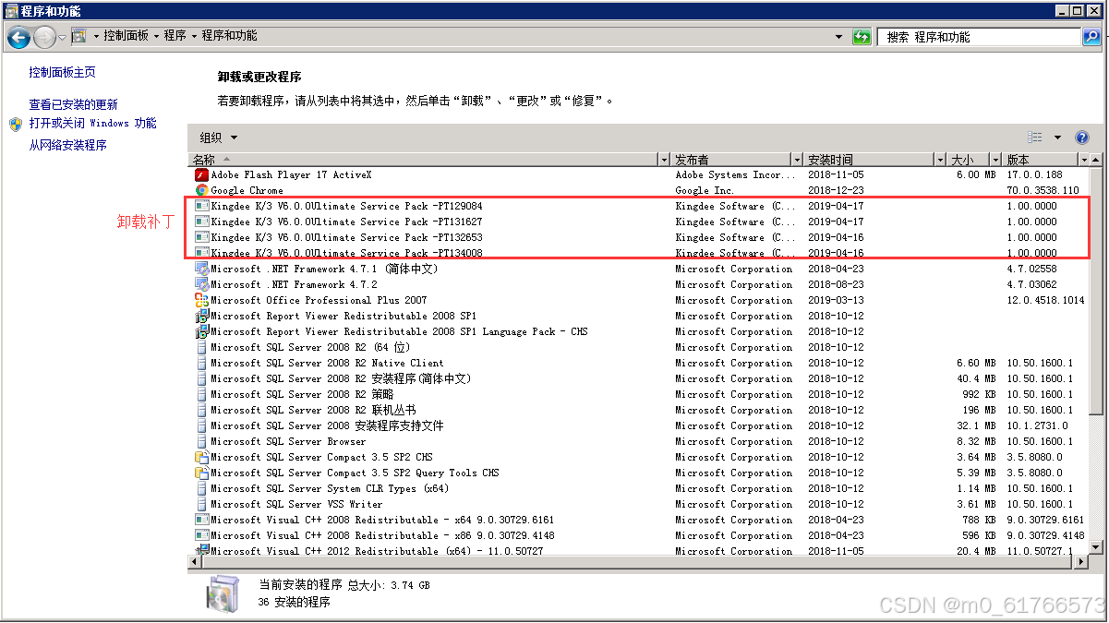Expand the arrow after 控制面板 in breadcrumb
Image resolution: width=1109 pixels, height=623 pixels.
(x=156, y=36)
